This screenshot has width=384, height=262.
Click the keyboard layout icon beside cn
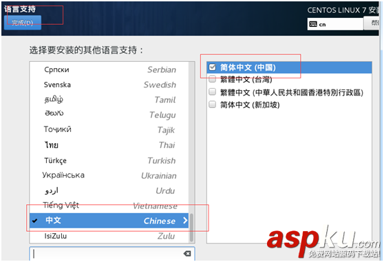[x=313, y=24]
